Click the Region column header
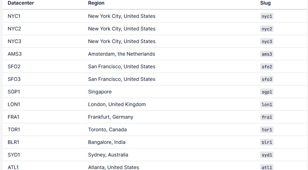The width and height of the screenshot is (308, 170). (x=96, y=3)
